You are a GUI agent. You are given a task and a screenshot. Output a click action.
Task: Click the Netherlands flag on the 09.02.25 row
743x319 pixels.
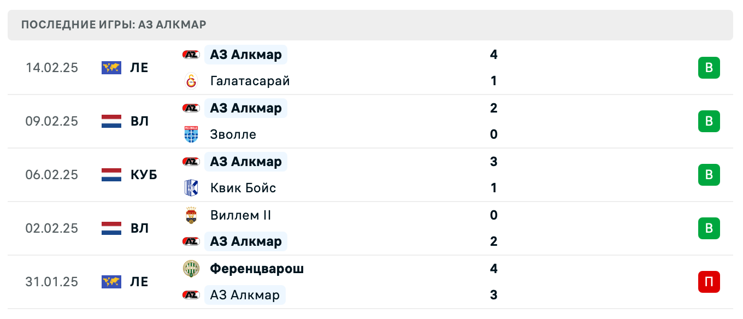tap(111, 121)
